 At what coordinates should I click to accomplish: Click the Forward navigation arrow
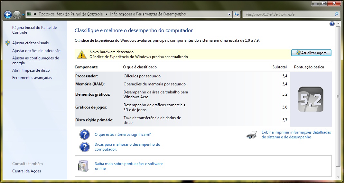tap(17, 15)
